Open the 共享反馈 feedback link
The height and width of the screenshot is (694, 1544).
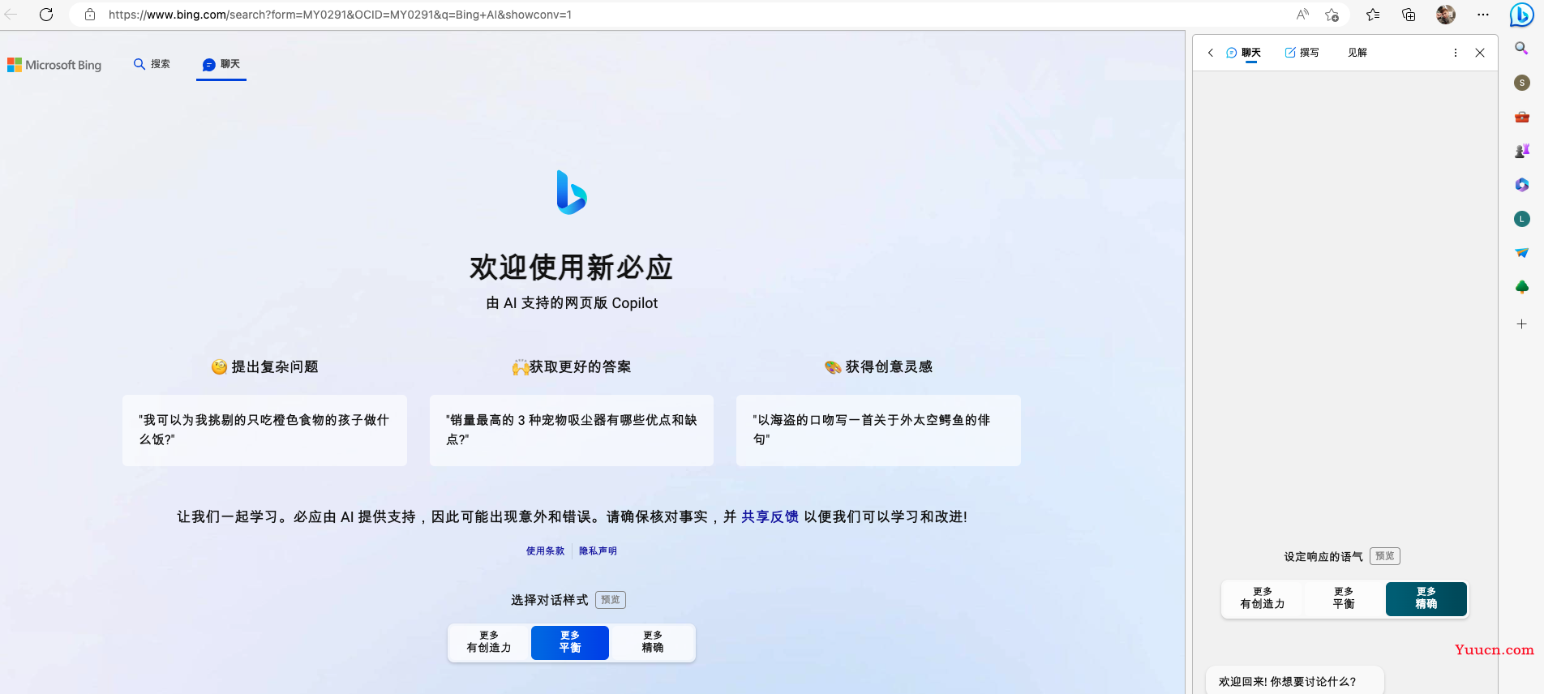pyautogui.click(x=770, y=516)
